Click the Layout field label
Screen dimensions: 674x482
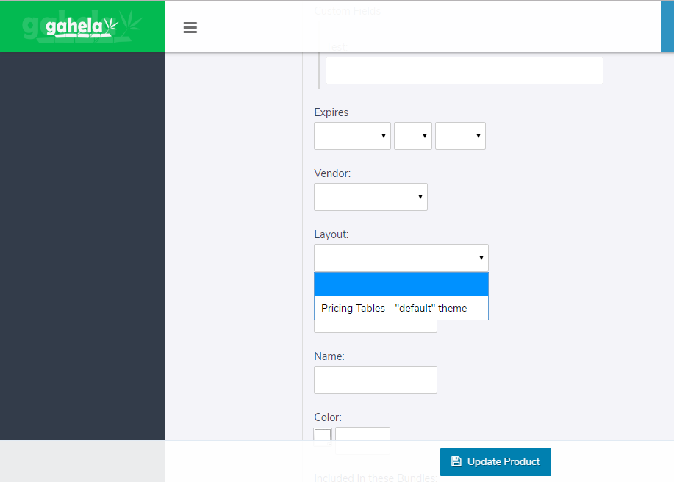coord(331,234)
